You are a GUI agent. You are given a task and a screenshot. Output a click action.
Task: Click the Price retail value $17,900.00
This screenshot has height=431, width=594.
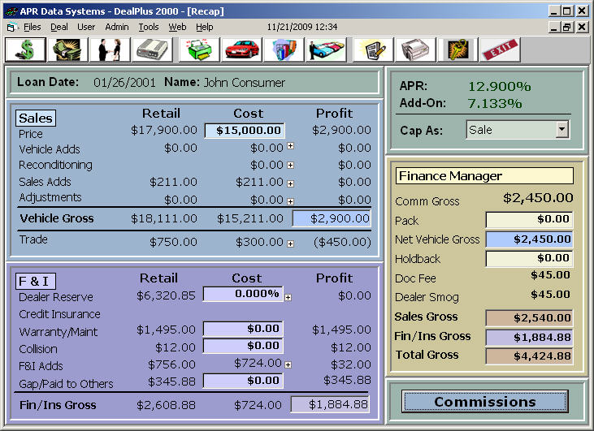pos(164,130)
